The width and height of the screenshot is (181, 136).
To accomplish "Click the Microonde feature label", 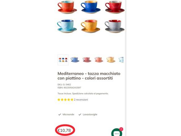I will click(68, 114).
